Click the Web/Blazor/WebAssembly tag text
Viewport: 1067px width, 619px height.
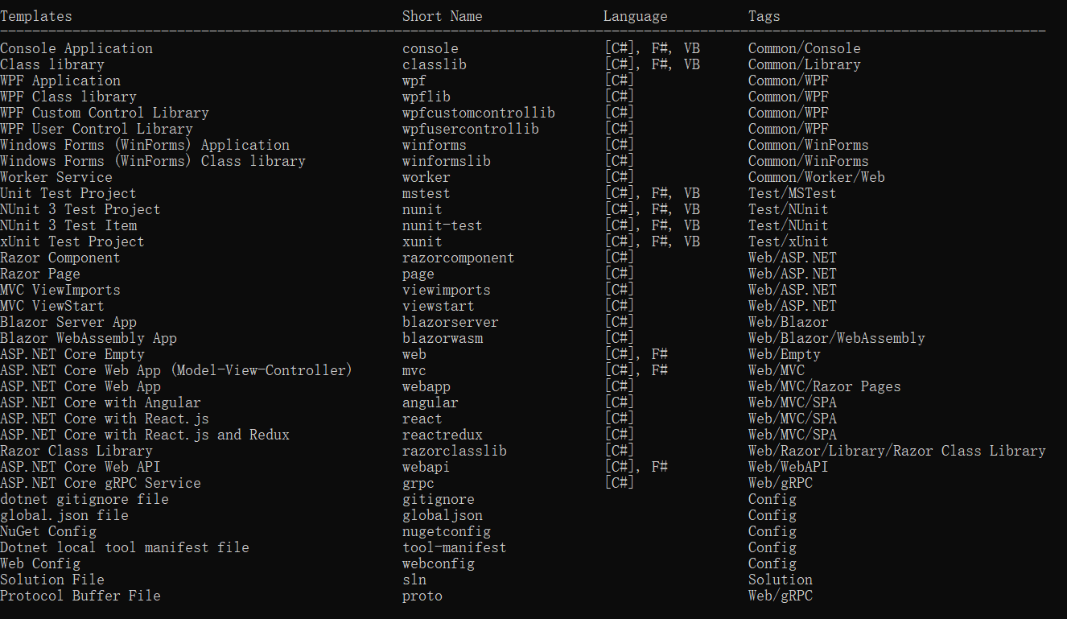point(836,338)
